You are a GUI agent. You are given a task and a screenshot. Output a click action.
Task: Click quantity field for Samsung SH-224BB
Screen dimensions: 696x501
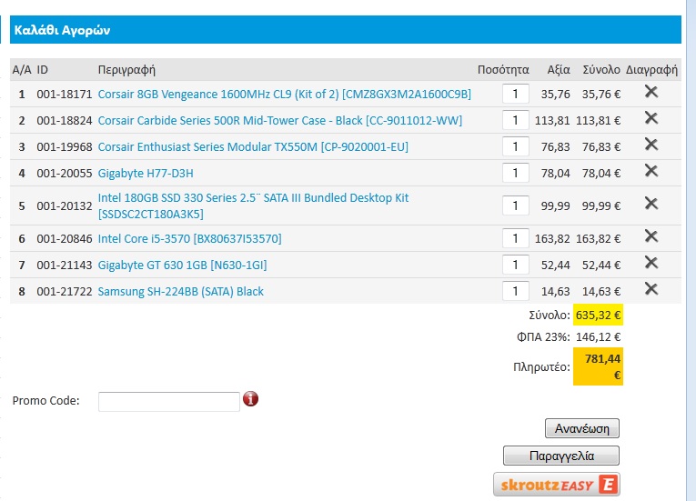[x=515, y=291]
